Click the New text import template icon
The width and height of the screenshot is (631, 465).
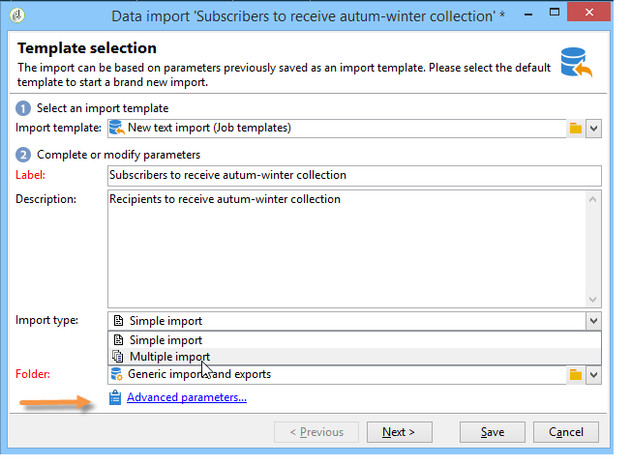coord(117,128)
